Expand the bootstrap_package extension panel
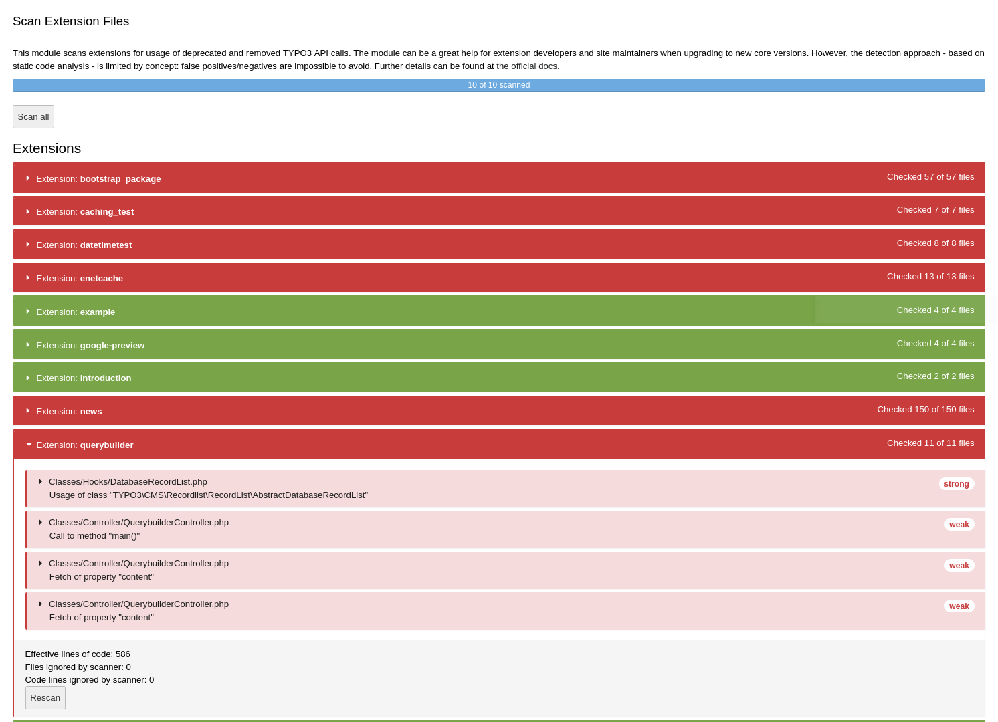Screen dimensions: 998x722 (98, 178)
